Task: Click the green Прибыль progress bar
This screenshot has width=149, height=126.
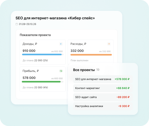Action: click(43, 82)
